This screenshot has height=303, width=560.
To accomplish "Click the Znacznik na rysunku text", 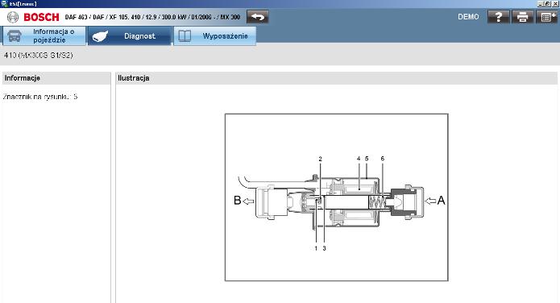I will coord(40,97).
